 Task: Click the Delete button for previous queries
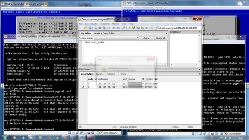tap(146, 38)
